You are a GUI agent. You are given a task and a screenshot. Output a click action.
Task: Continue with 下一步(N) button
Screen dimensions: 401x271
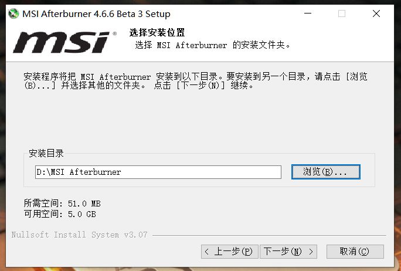[288, 252]
